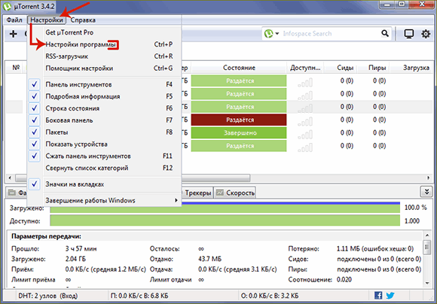Toggle Показать устройства menu option
437x304 pixels.
point(104,144)
